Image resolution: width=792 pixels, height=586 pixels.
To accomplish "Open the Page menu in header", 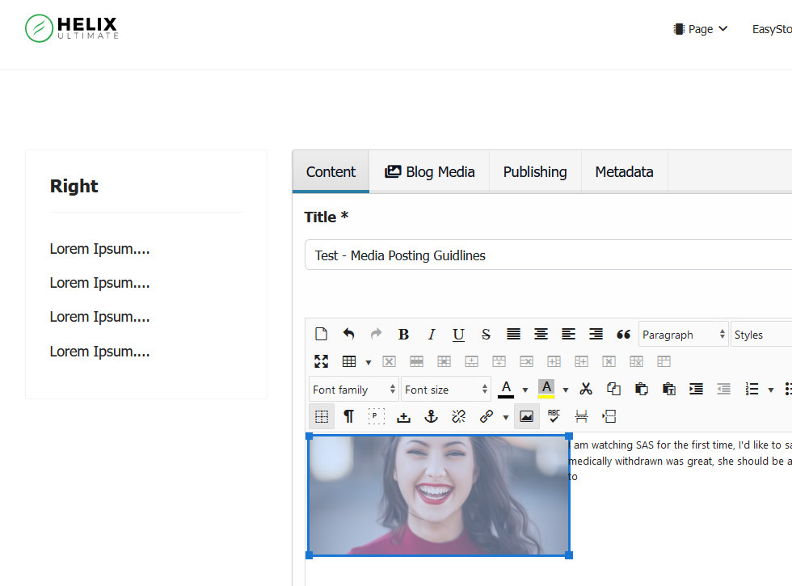I will (701, 29).
